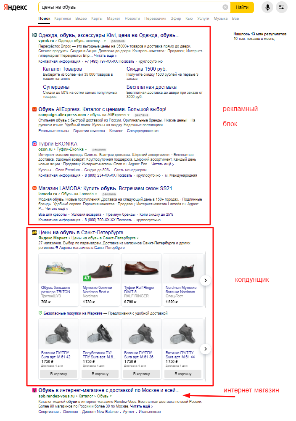
Task: Expand the Яндекс.Маркет result dropdown arrow
Action: (137, 238)
